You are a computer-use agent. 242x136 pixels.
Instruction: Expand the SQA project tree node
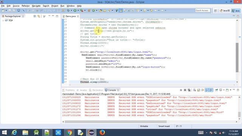pyautogui.click(x=3, y=20)
